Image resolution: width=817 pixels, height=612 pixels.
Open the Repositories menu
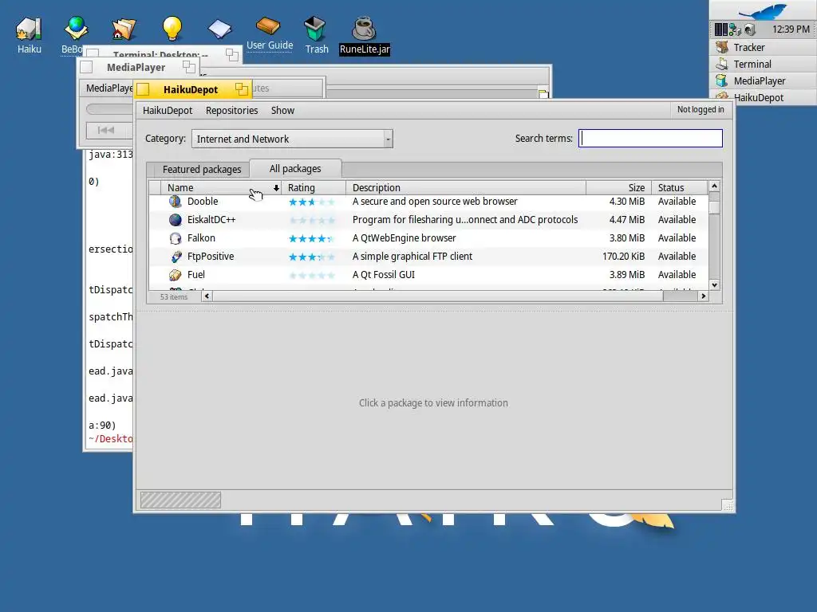coord(232,110)
